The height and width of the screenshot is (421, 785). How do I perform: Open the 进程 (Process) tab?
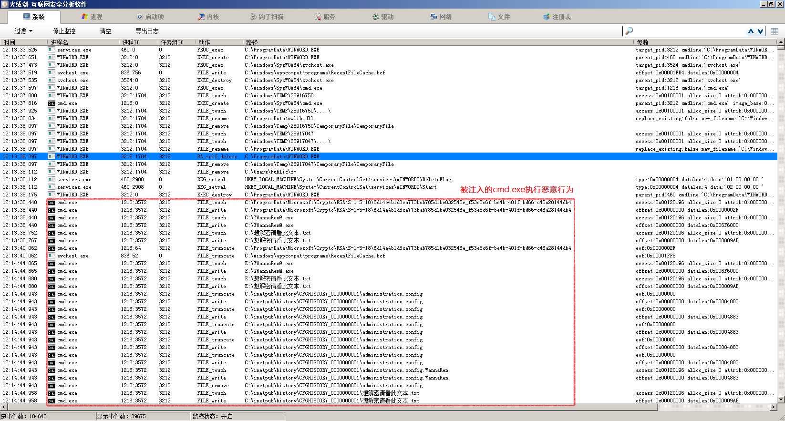(x=92, y=17)
